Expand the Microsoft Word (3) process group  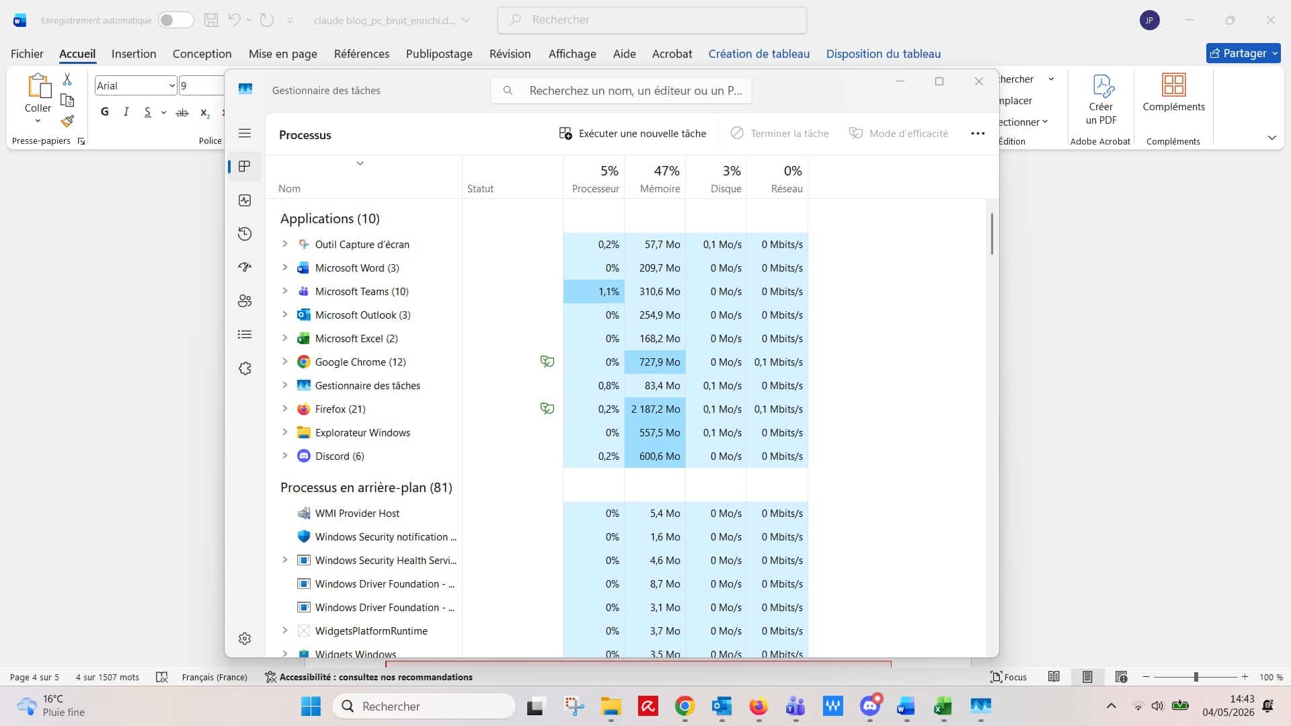284,268
